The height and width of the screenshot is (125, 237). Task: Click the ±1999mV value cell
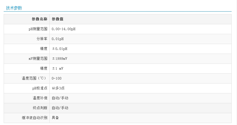click(60, 59)
